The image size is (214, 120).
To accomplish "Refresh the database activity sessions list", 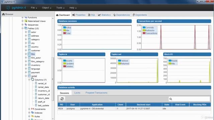I will pos(62,99).
